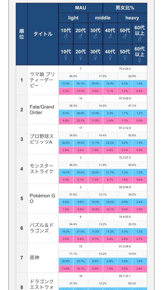
Task: Click pink 22.1% cell in Fate/Grand Order row
Action: [x=81, y=120]
